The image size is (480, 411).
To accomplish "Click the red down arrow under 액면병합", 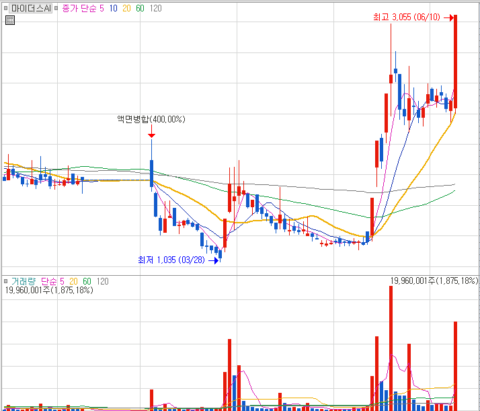I will pos(151,131).
